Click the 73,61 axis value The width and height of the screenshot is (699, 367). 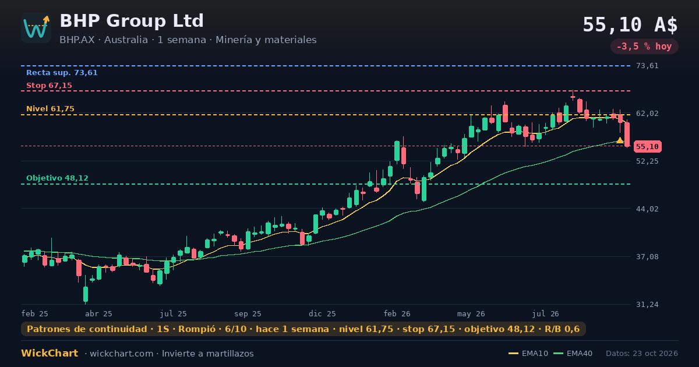pos(648,66)
